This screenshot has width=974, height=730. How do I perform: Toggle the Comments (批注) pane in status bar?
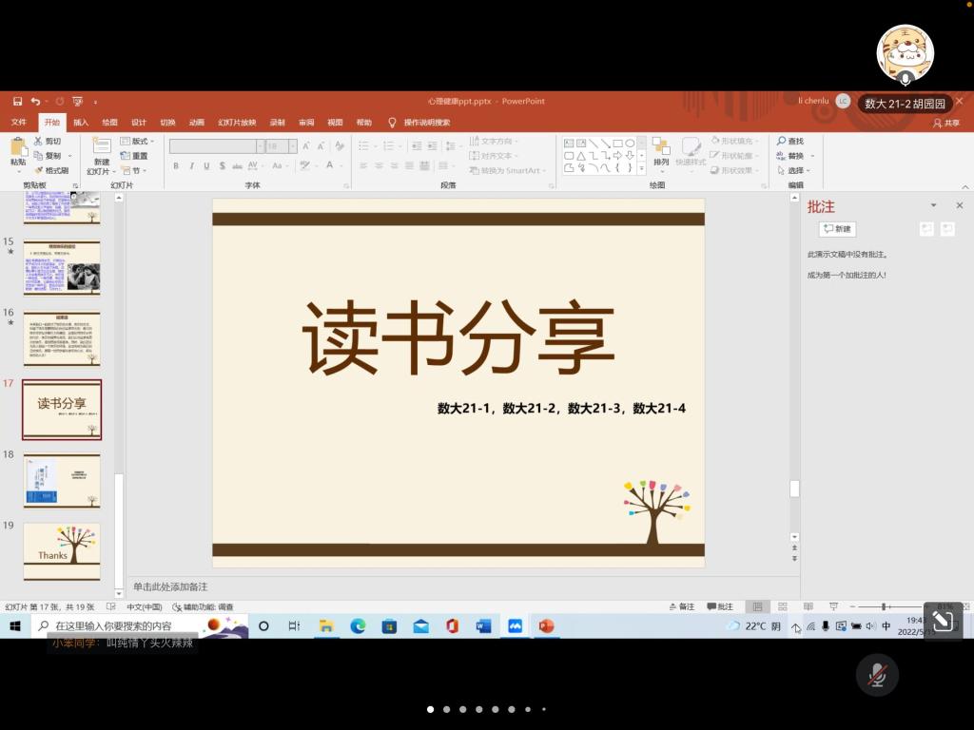pyautogui.click(x=720, y=606)
